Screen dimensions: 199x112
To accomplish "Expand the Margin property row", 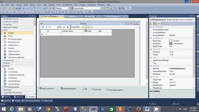I will click(x=151, y=82).
